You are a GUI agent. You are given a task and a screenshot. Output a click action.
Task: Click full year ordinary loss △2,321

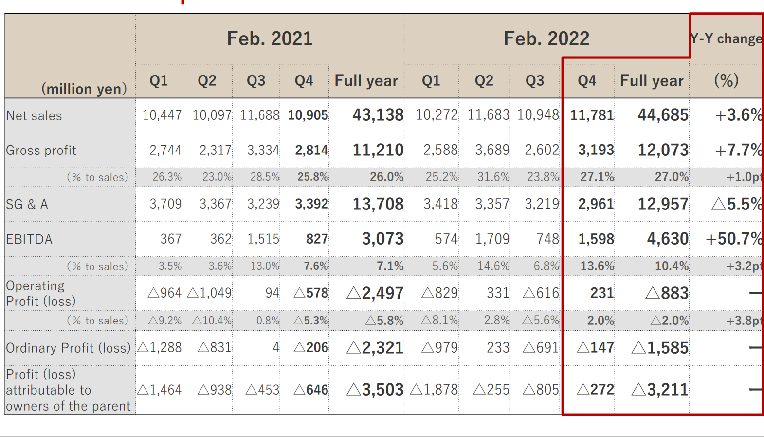coord(375,348)
